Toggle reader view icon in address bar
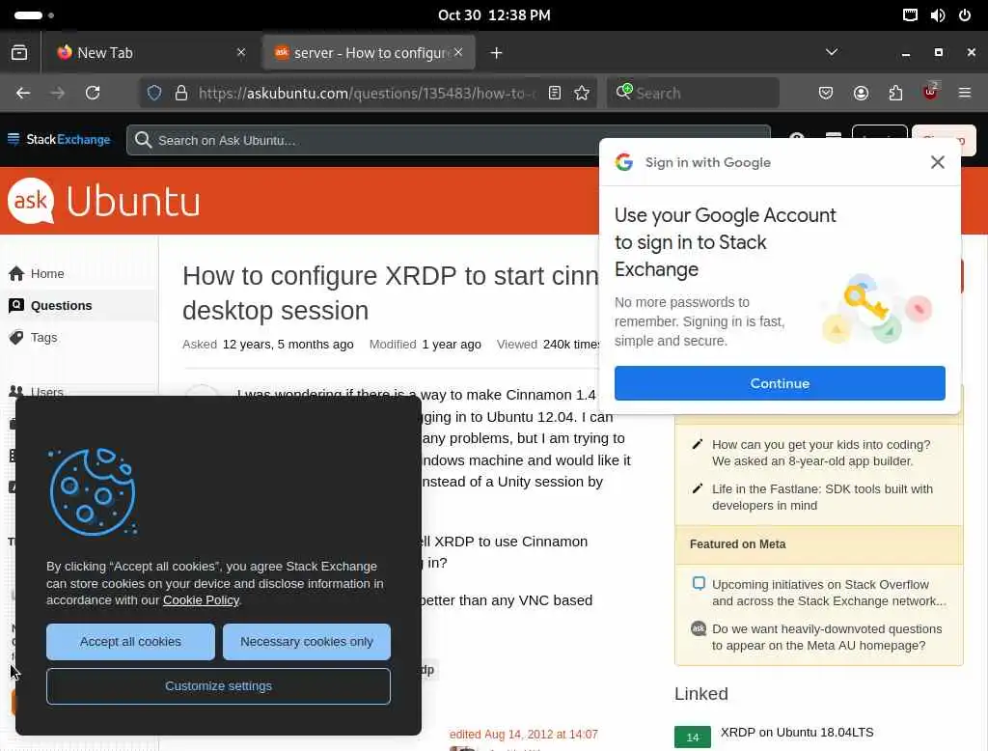This screenshot has height=751, width=988. click(x=555, y=94)
